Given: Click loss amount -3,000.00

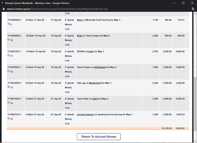Looking at the screenshot, I should tap(180, 67).
